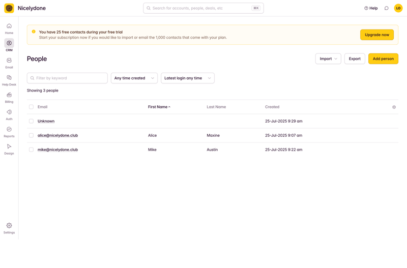Open Billing from the sidebar
Screen dimensions: 407x268
[x=9, y=98]
